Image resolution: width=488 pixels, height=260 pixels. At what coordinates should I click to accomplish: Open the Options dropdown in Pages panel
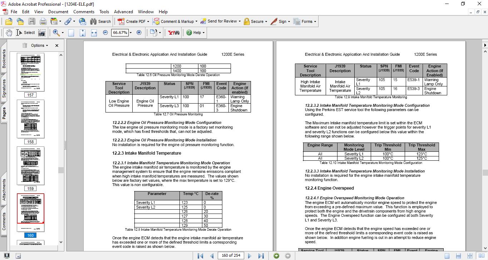[39, 45]
